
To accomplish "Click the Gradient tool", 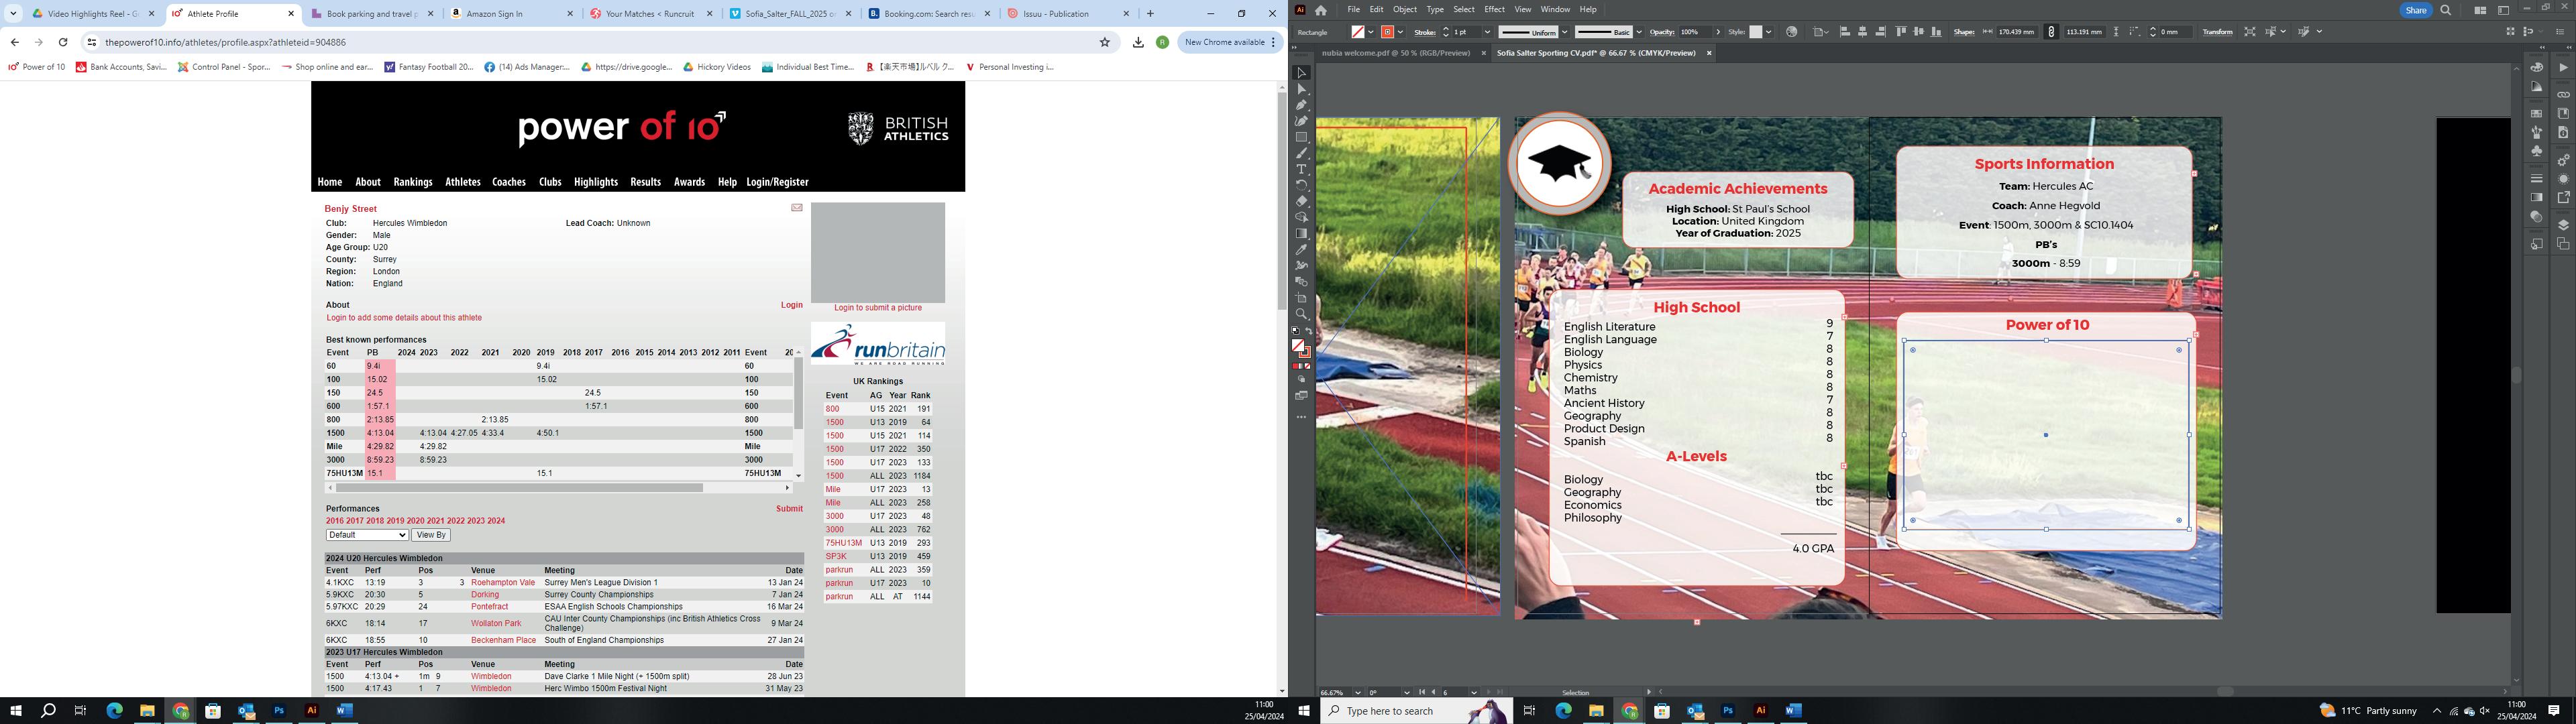I will pos(1301,234).
